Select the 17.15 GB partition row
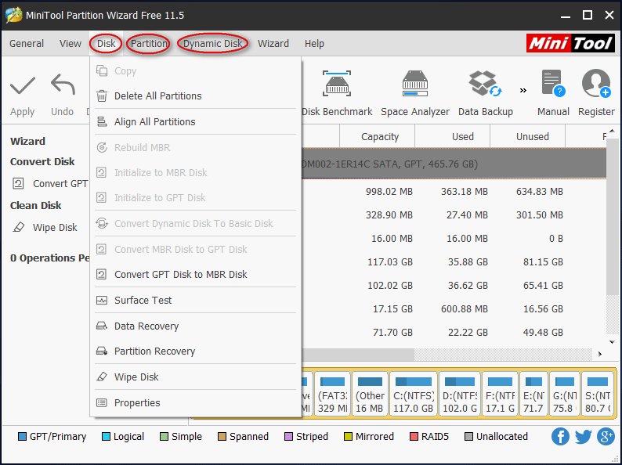 454,308
